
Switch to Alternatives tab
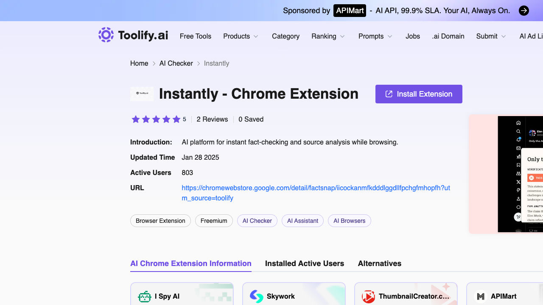(x=380, y=263)
